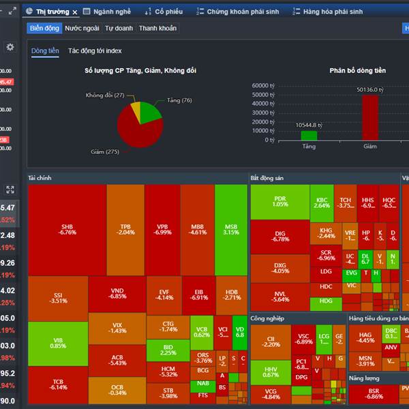Screen dimensions: 409x409
Task: Click the Bất động sản sector header
Action: (x=267, y=178)
